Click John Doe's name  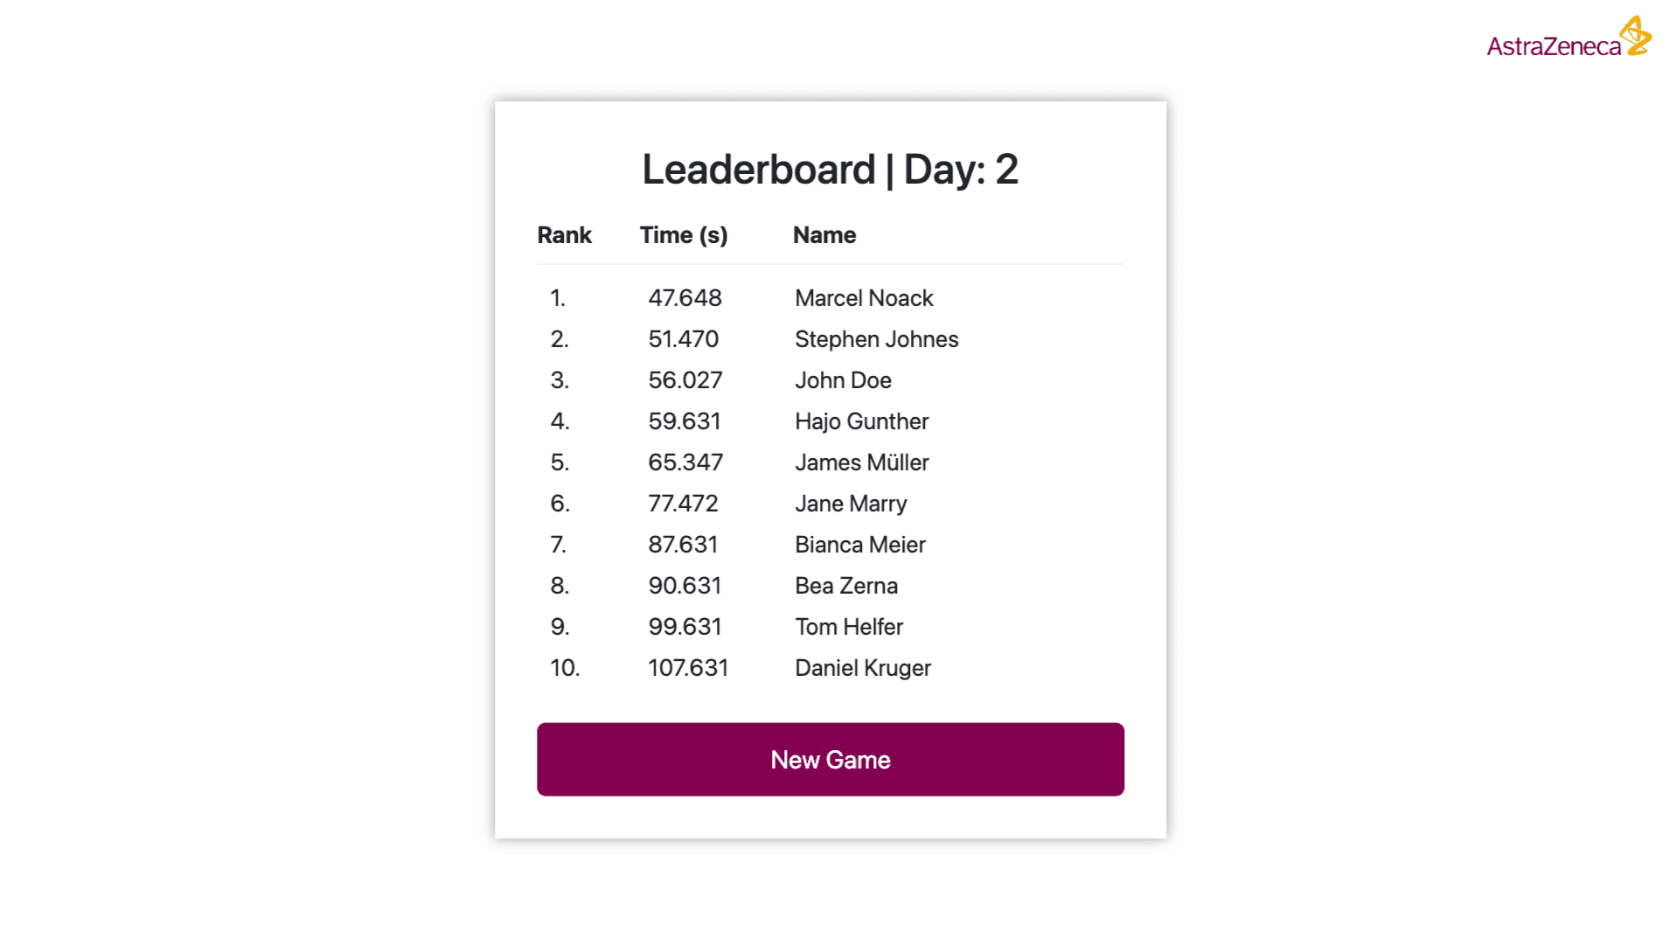click(x=843, y=380)
